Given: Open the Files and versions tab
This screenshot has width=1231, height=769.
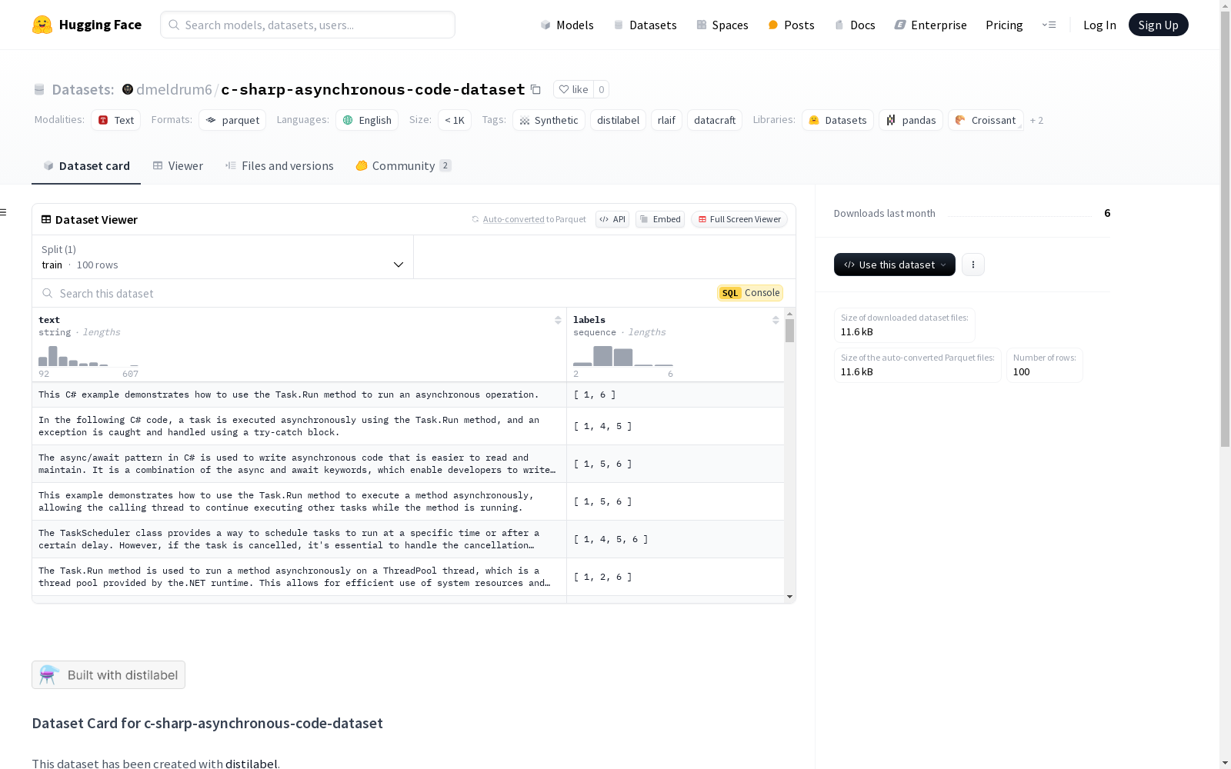Looking at the screenshot, I should tap(279, 165).
